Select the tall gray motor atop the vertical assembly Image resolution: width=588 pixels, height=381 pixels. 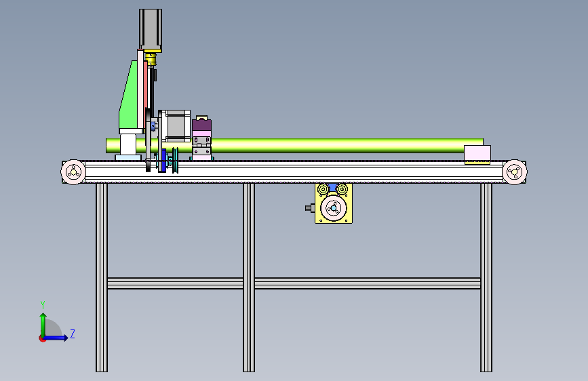point(151,29)
